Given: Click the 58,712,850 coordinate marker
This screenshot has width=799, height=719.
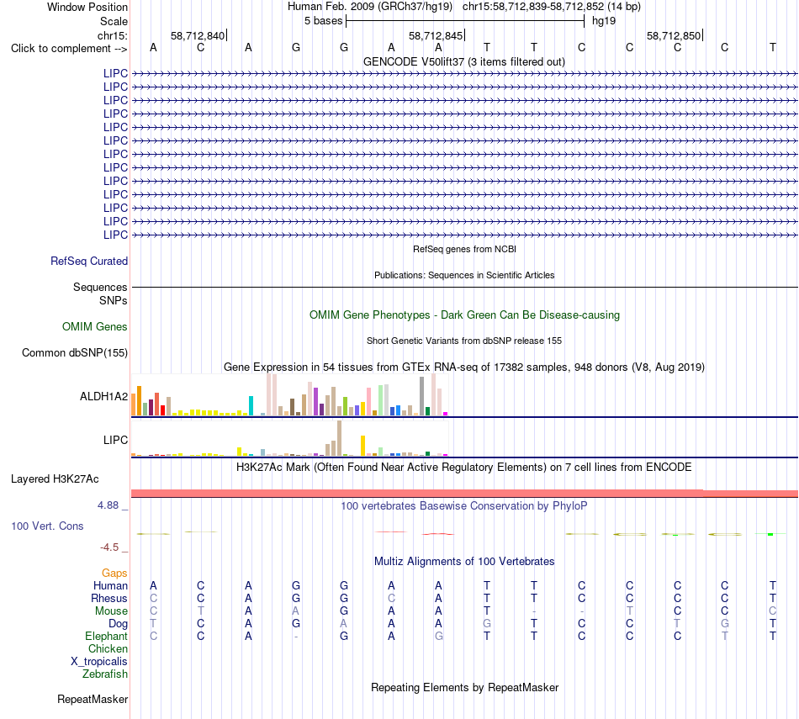Looking at the screenshot, I should 674,35.
